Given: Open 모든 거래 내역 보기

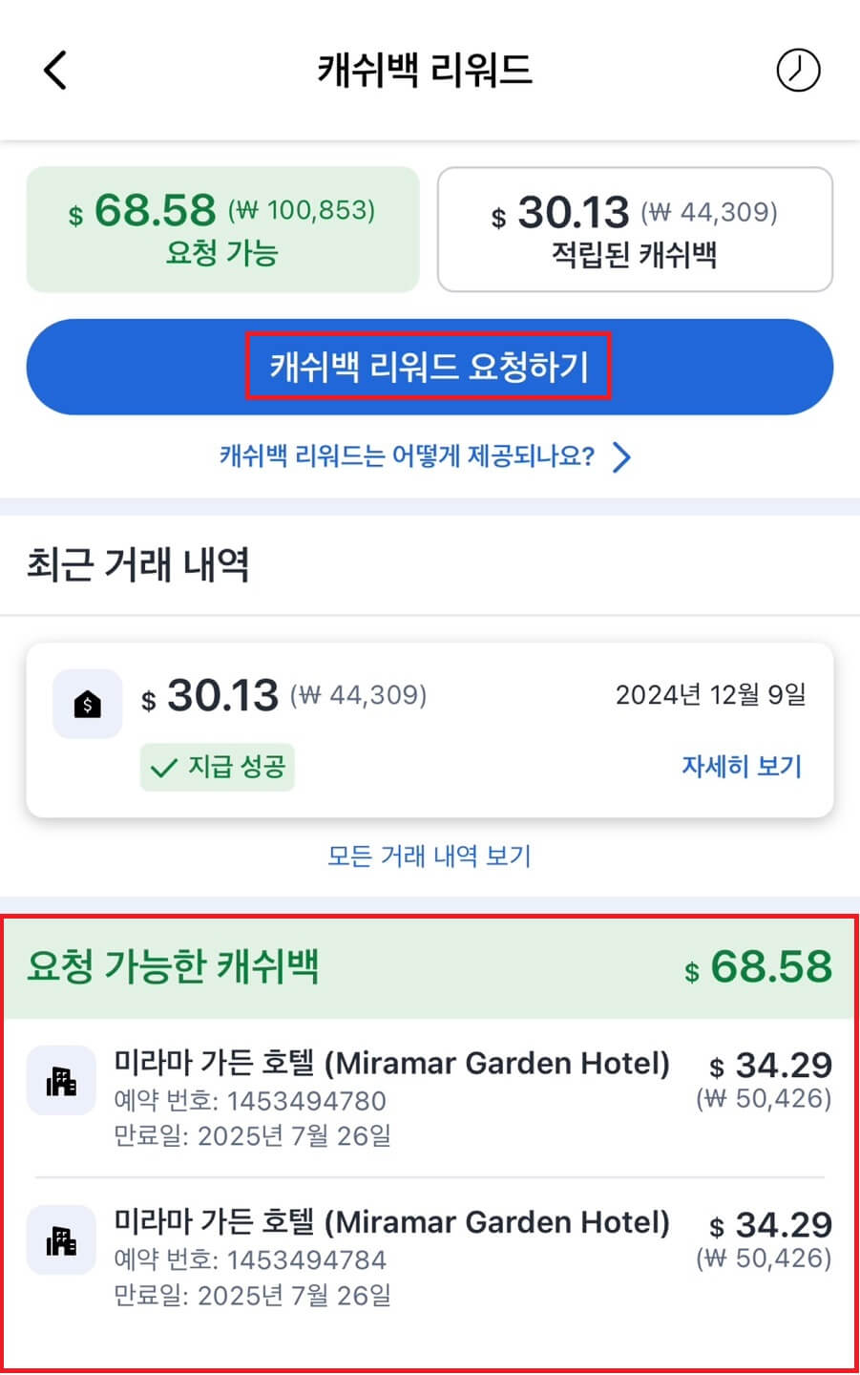Looking at the screenshot, I should pos(428,857).
